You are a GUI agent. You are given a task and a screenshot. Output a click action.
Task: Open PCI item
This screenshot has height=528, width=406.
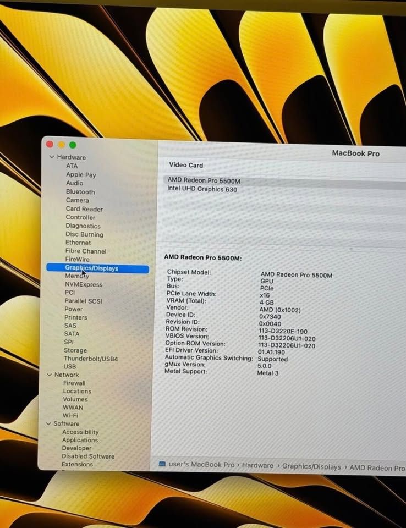(x=70, y=292)
